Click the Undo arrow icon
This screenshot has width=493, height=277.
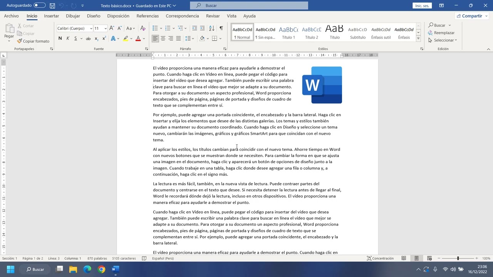62,6
